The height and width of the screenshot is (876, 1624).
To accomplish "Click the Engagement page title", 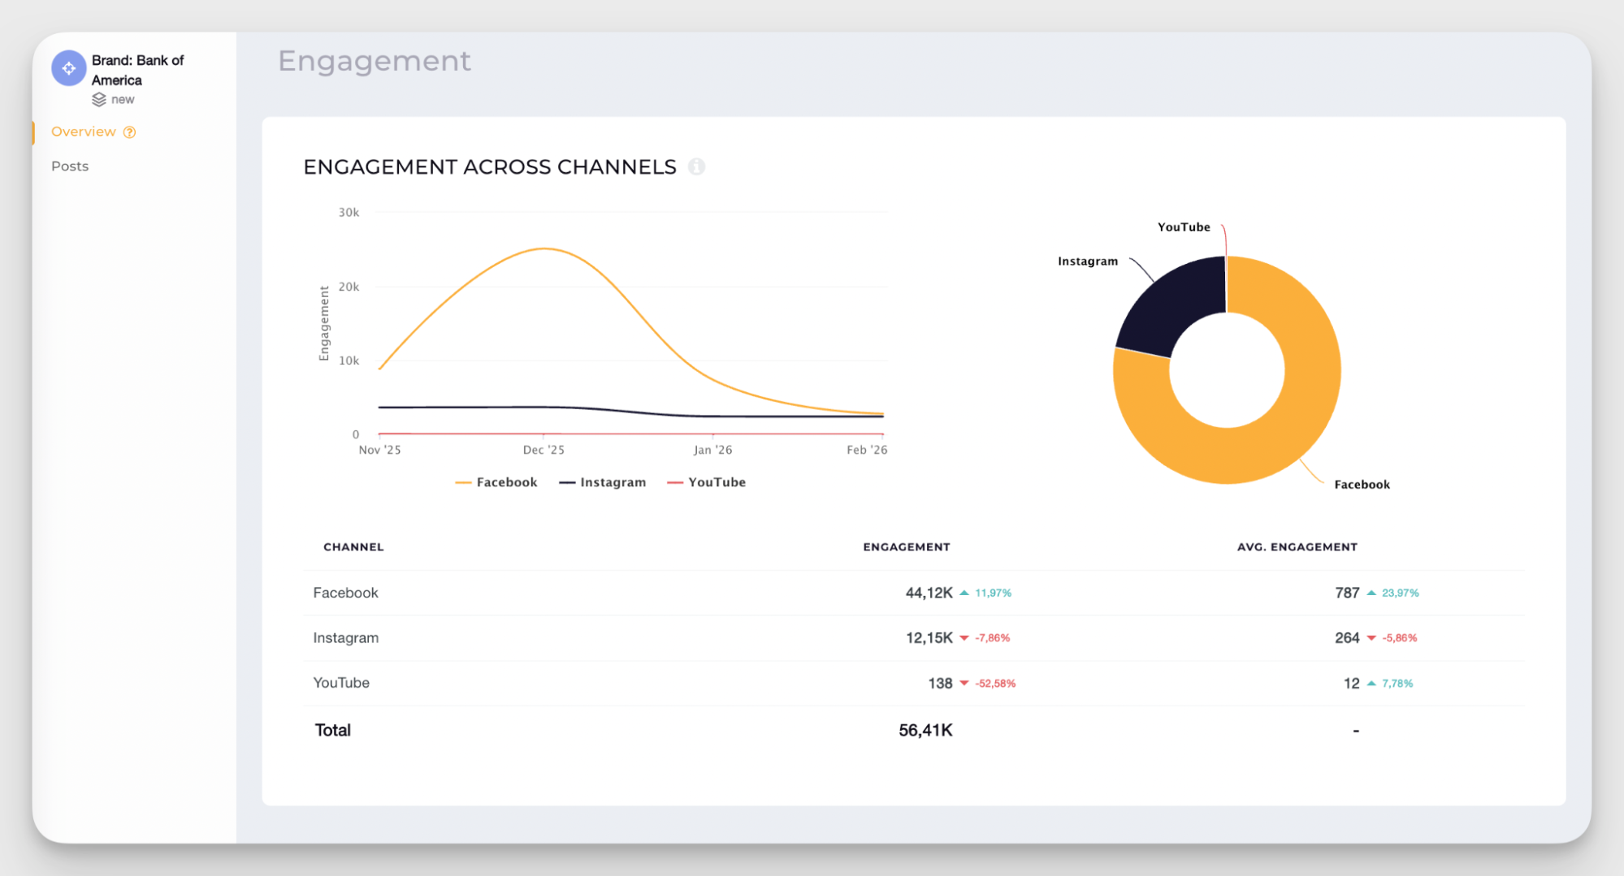I will [375, 61].
